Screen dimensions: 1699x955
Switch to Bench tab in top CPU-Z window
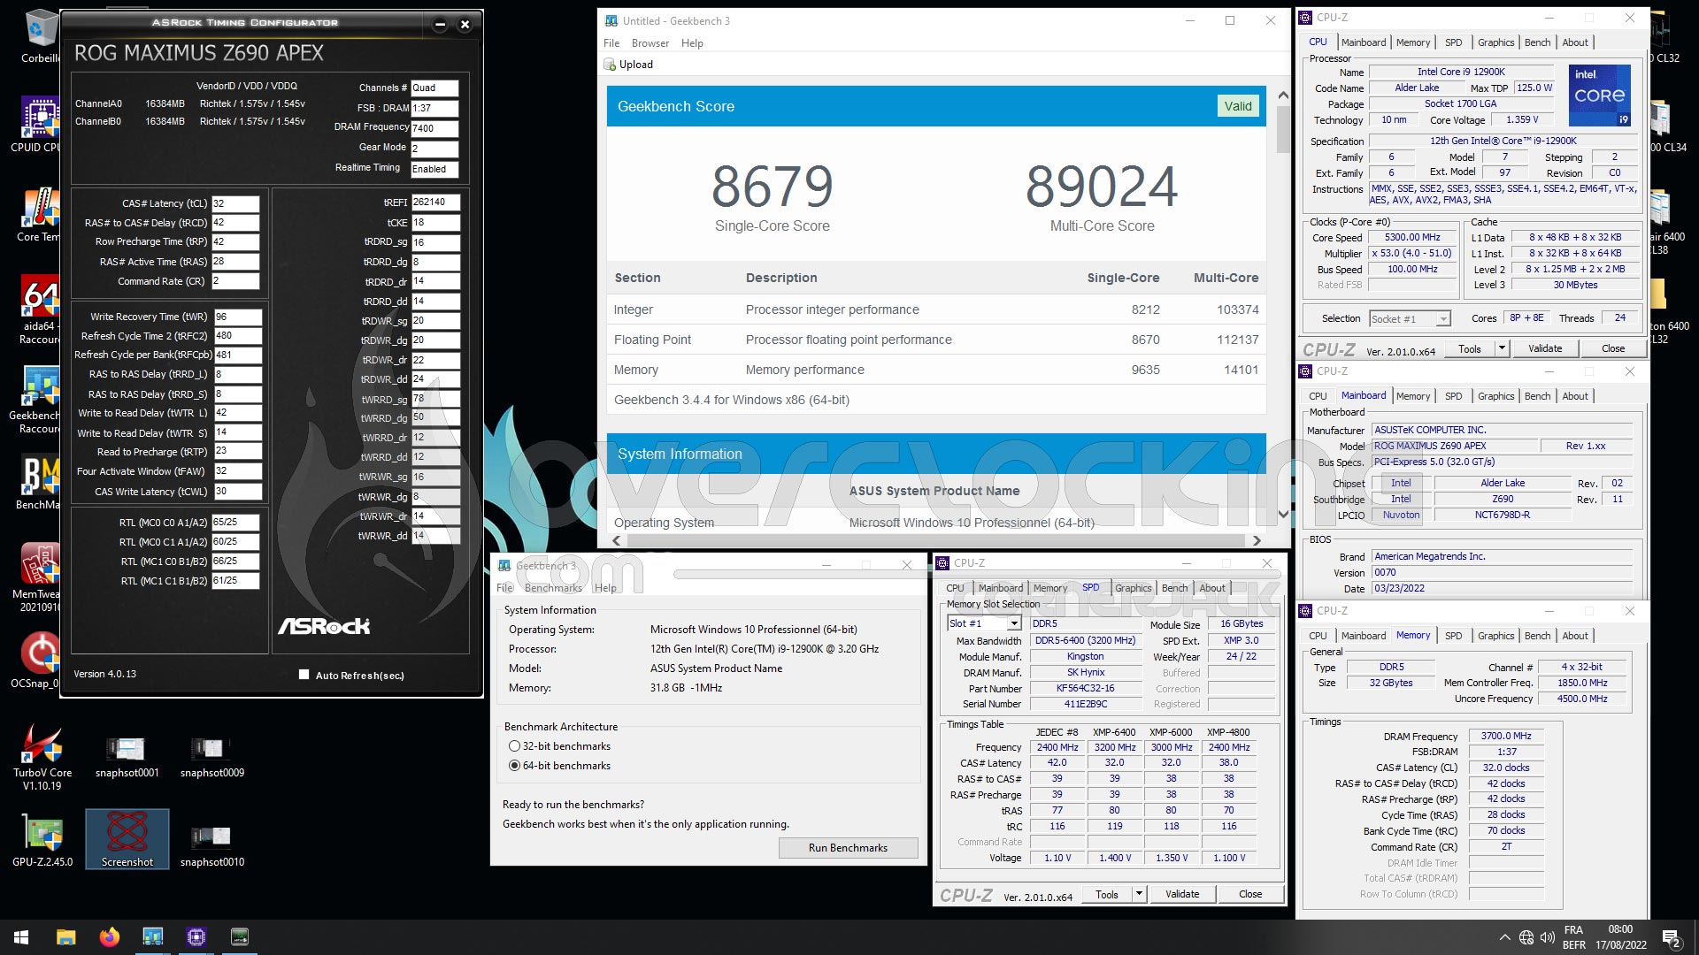point(1537,42)
